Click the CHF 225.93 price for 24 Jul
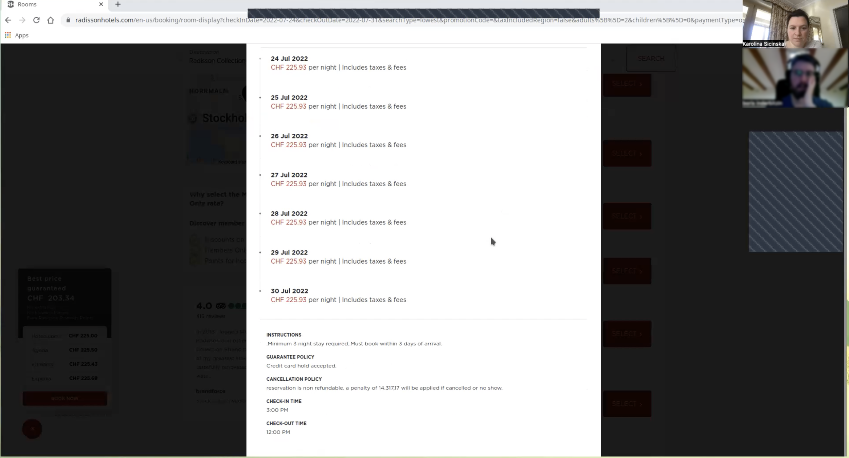This screenshot has height=458, width=849. [288, 68]
